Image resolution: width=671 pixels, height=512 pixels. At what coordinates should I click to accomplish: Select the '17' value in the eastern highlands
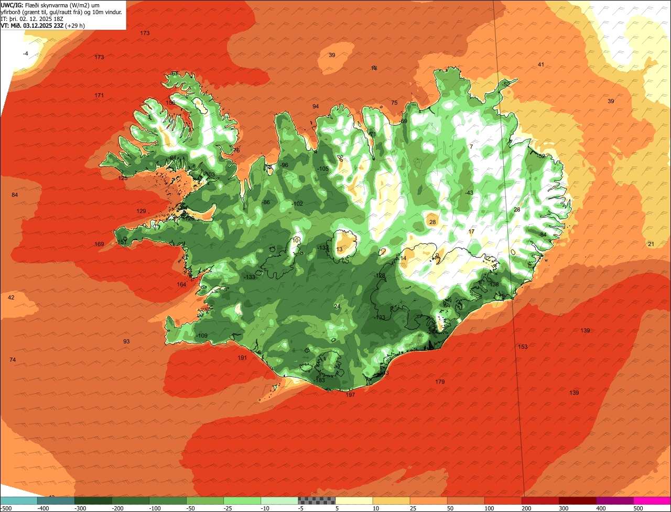471,231
